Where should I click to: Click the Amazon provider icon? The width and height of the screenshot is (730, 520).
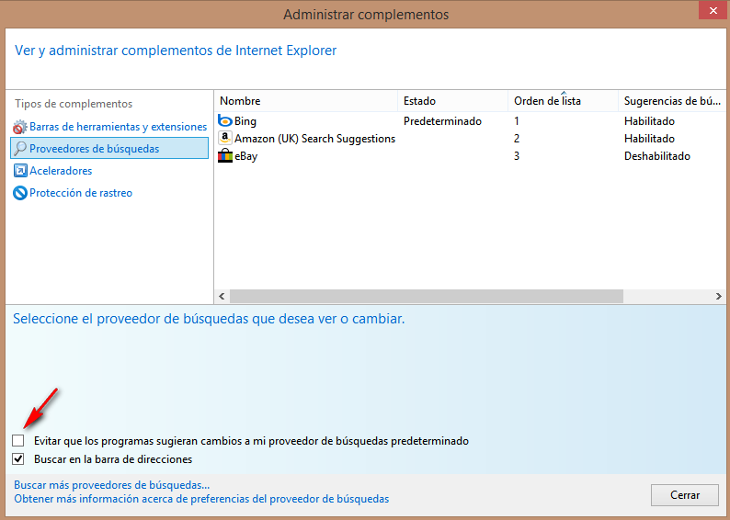[225, 138]
